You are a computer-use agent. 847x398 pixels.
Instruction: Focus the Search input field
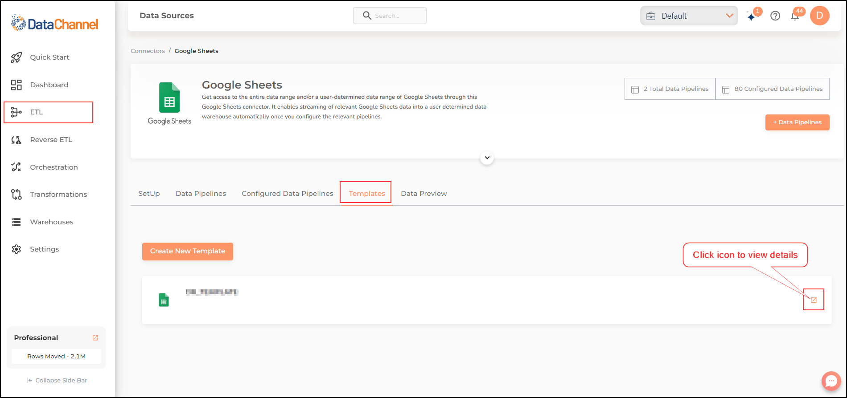coord(390,16)
